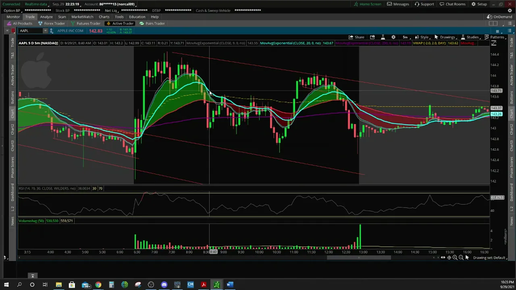Switch to the Tools tab

point(119,17)
